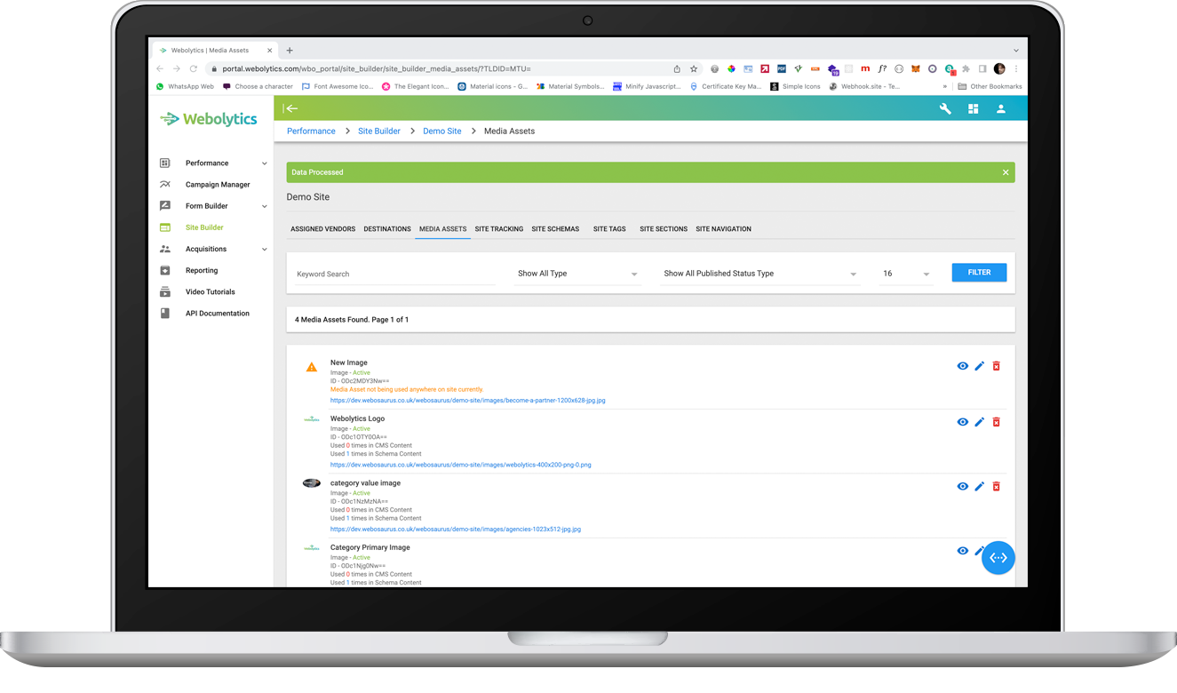Click the warning icon beside New Image
The width and height of the screenshot is (1177, 693).
312,367
